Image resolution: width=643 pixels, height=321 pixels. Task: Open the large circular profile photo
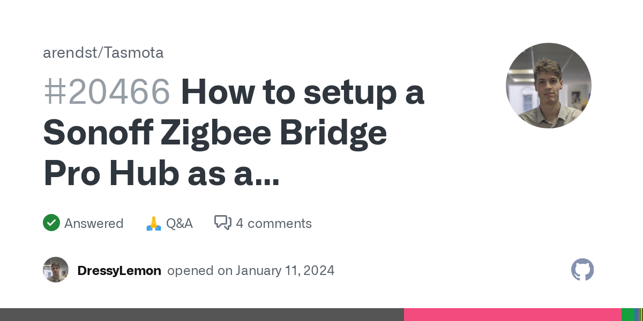tap(549, 86)
